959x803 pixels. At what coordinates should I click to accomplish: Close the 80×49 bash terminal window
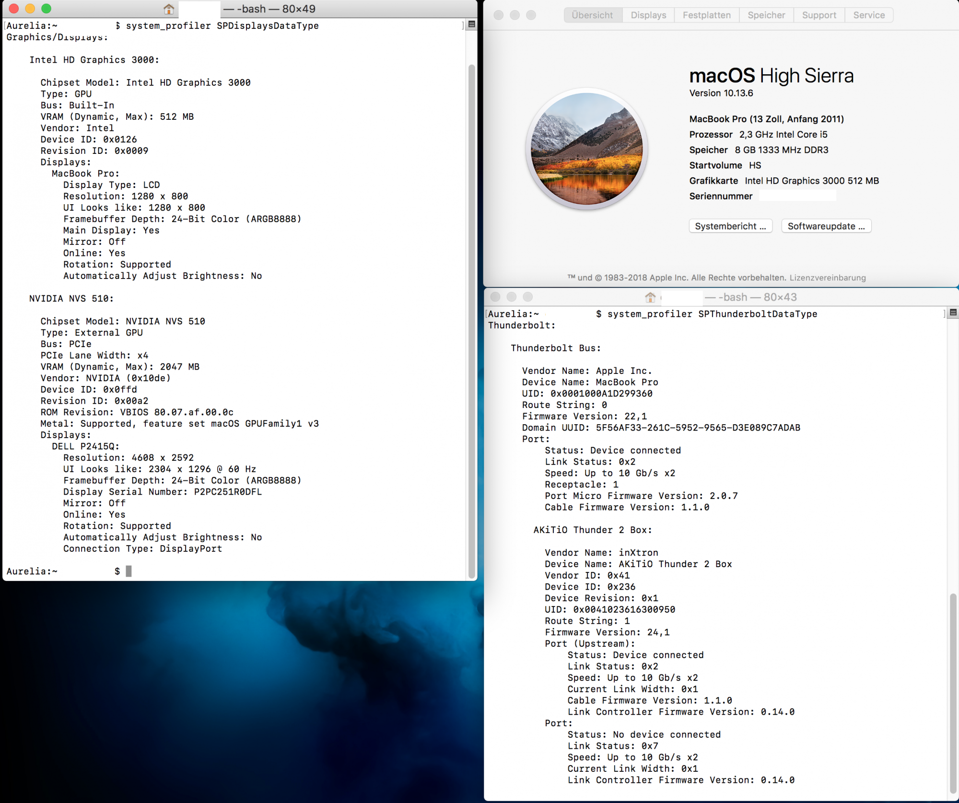14,9
